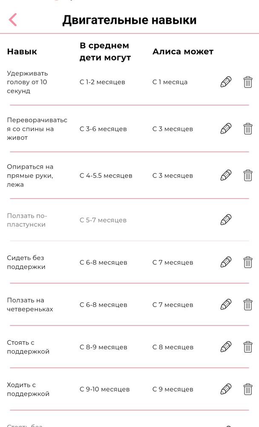
Task: Delete the skill 'Опираться на прямые руки, лежа'
Action: pos(247,175)
